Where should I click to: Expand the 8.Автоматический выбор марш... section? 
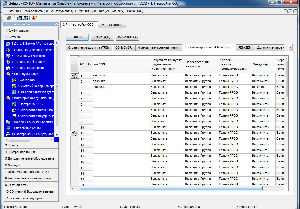[31, 178]
